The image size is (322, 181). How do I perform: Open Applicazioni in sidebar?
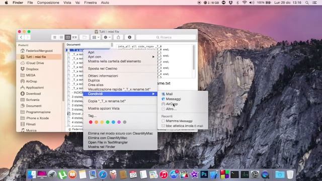tap(35, 87)
